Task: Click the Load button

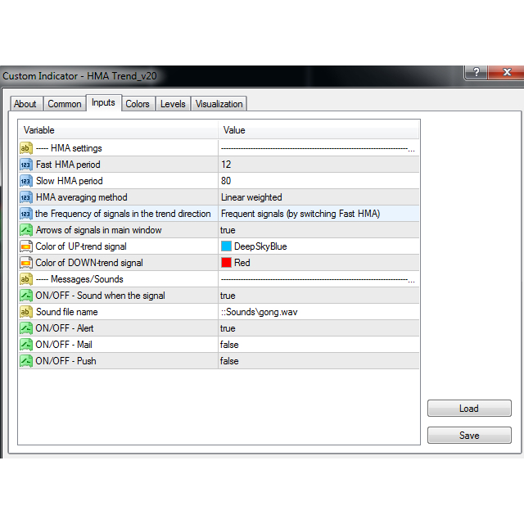Action: [469, 409]
